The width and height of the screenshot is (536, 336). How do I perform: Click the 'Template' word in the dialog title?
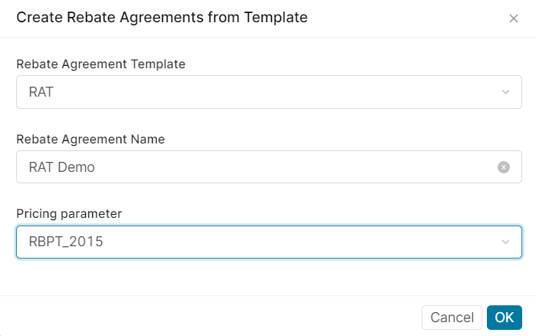pyautogui.click(x=274, y=17)
